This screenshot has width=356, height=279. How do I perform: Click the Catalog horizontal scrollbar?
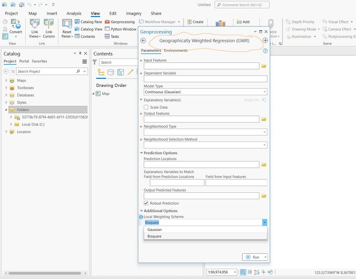(x=45, y=273)
